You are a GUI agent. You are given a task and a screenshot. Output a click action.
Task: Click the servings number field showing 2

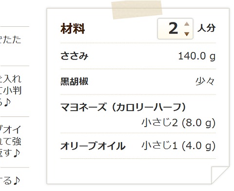pos(175,29)
